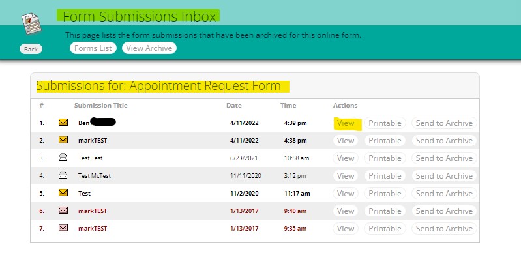The width and height of the screenshot is (521, 262).
Task: Click envelope icon for markTEST 9:35 am row
Action: coord(63,228)
